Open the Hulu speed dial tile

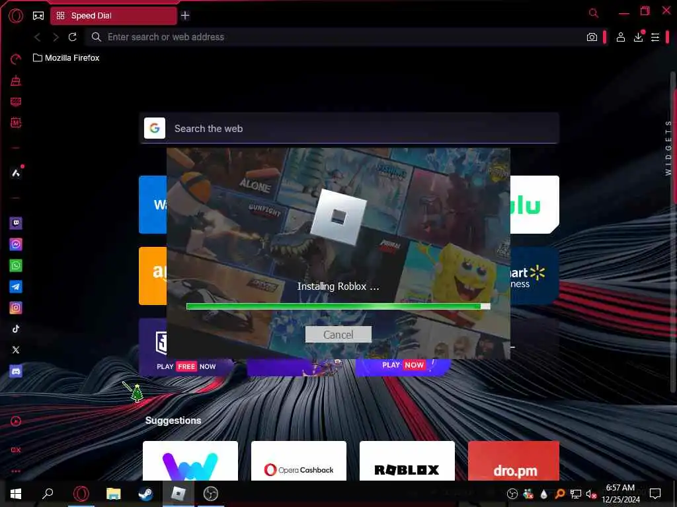click(x=534, y=205)
